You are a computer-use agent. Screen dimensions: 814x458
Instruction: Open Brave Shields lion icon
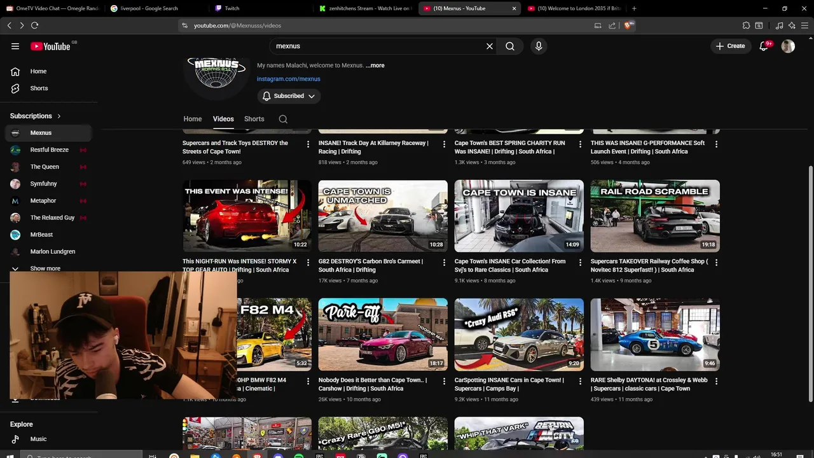(628, 25)
